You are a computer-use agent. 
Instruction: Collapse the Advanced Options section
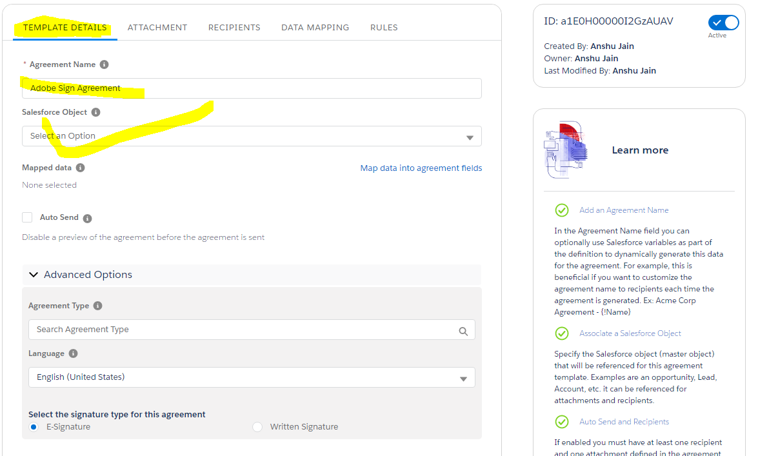click(x=252, y=275)
